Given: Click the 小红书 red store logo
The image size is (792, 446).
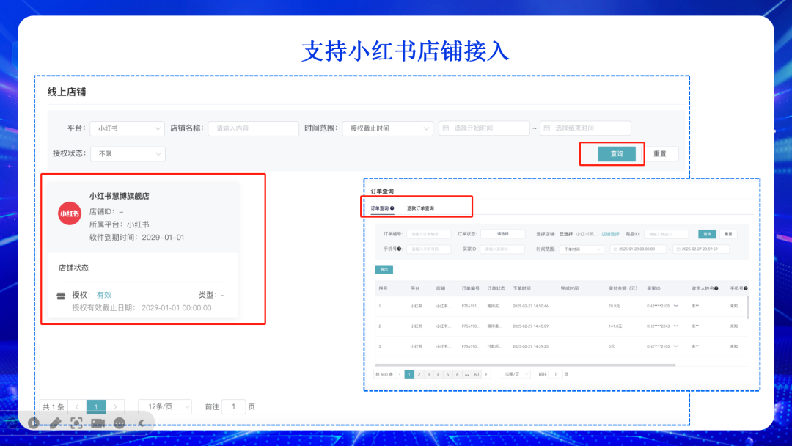Looking at the screenshot, I should pos(70,213).
